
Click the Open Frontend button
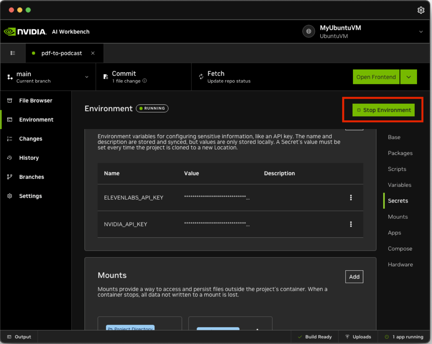pos(376,77)
